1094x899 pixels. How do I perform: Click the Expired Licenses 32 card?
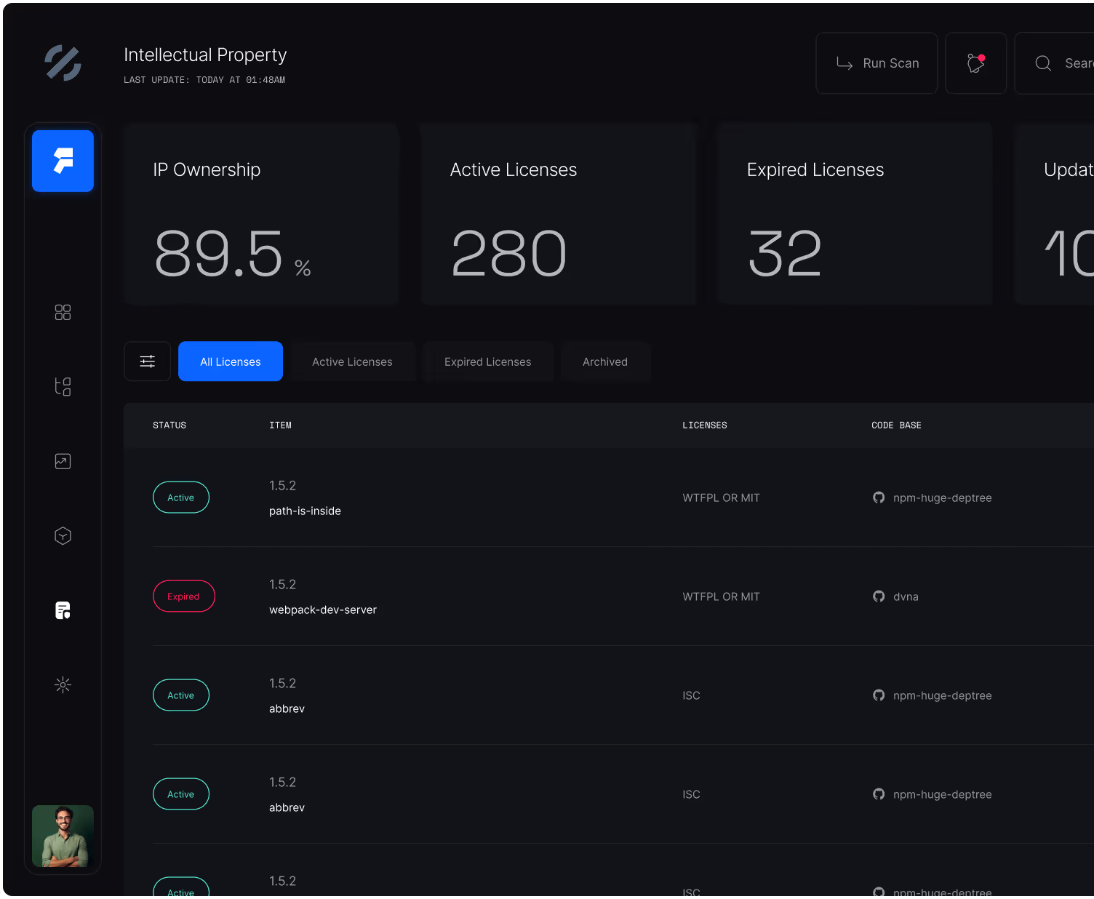pyautogui.click(x=855, y=214)
